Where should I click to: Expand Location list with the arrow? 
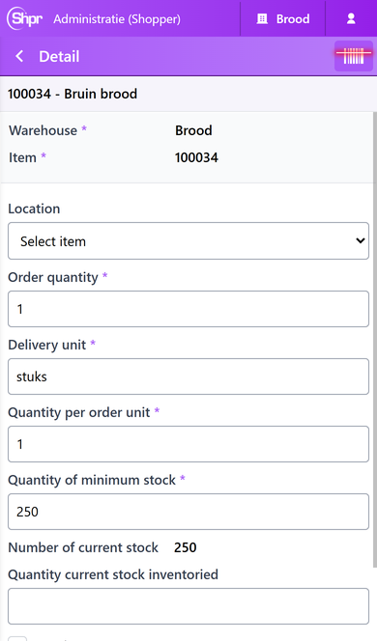point(361,240)
